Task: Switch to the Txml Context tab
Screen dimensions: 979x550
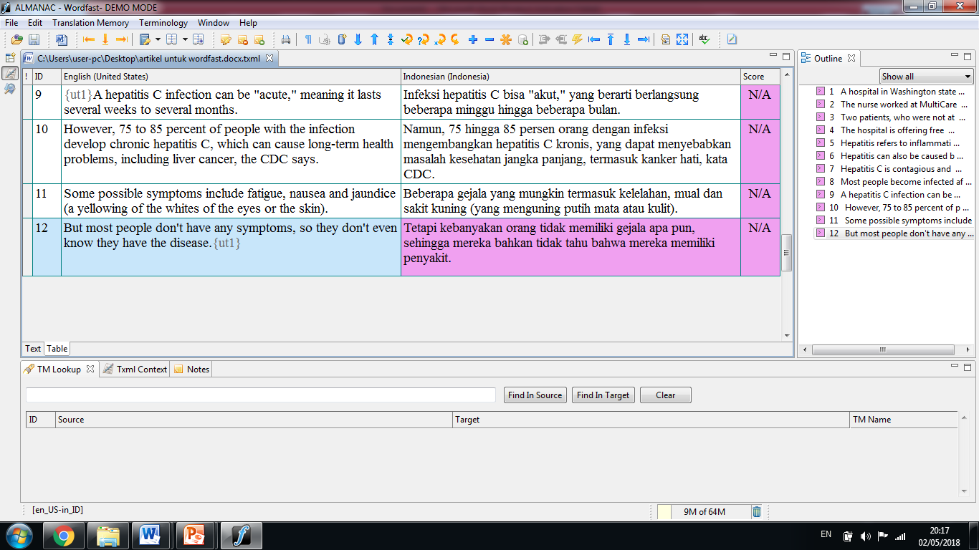Action: tap(135, 370)
